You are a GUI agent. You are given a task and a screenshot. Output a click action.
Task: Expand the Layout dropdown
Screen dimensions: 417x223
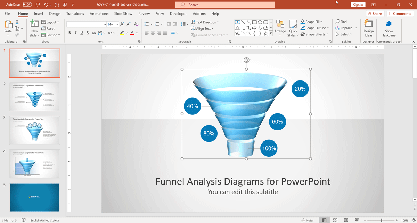pos(50,22)
